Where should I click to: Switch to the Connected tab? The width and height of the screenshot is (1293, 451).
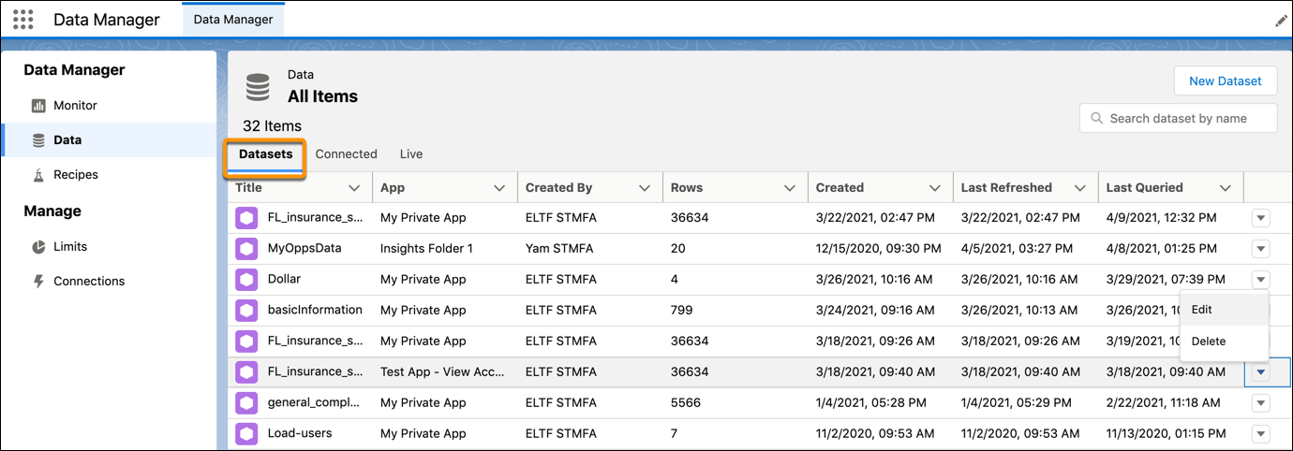click(346, 154)
